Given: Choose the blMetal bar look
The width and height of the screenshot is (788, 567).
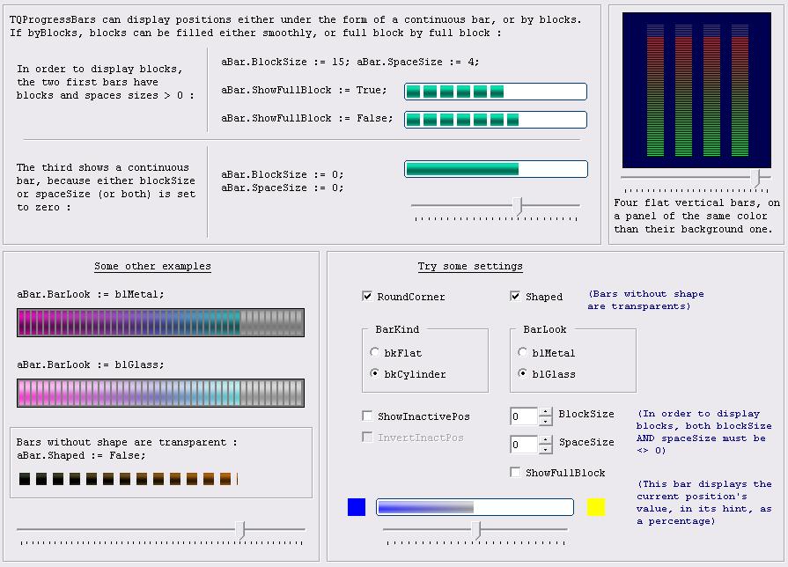Looking at the screenshot, I should pyautogui.click(x=523, y=353).
